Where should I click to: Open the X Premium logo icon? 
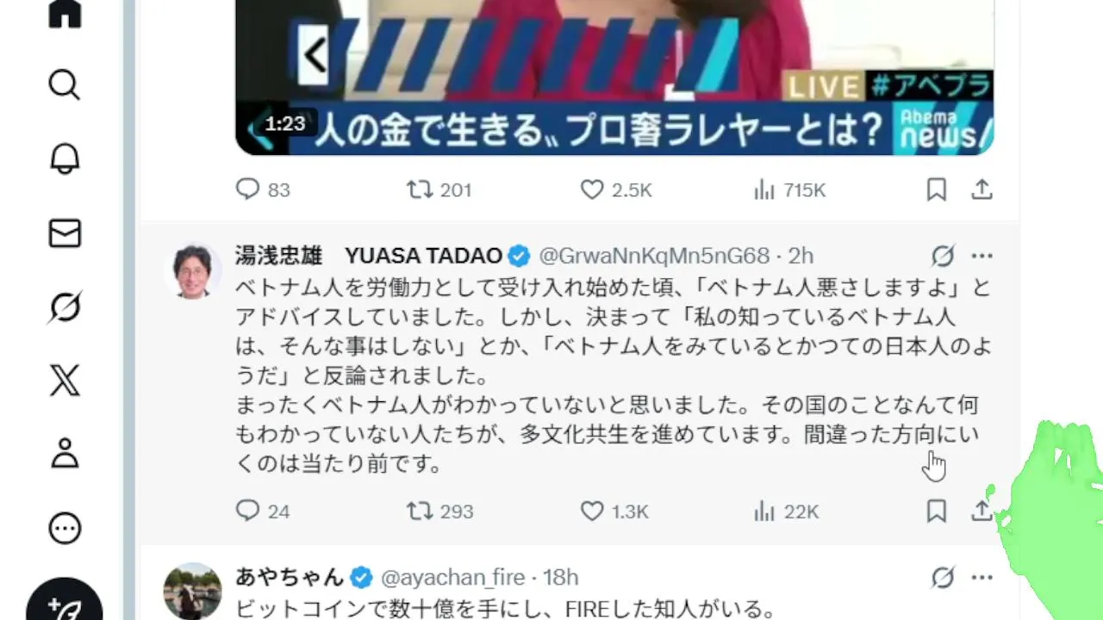coord(65,380)
